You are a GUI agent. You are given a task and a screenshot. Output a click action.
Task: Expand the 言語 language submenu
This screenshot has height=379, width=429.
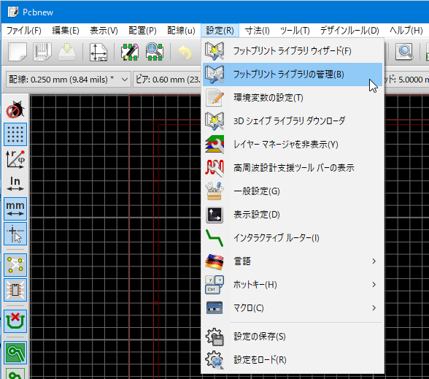293,261
